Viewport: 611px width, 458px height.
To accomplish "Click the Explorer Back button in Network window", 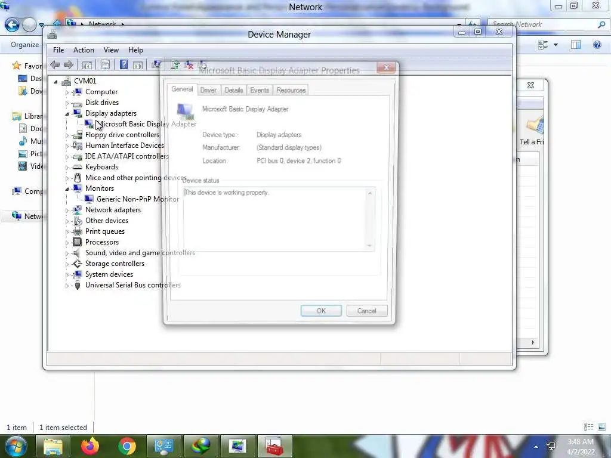I will pyautogui.click(x=12, y=24).
